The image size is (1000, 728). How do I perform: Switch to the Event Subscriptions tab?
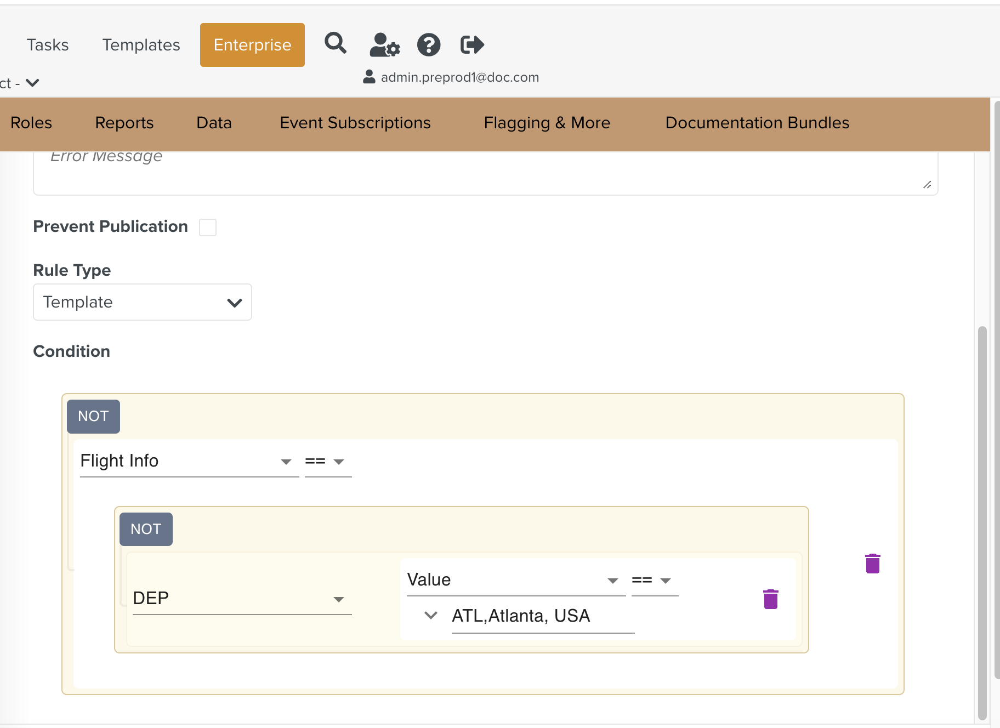pos(355,123)
